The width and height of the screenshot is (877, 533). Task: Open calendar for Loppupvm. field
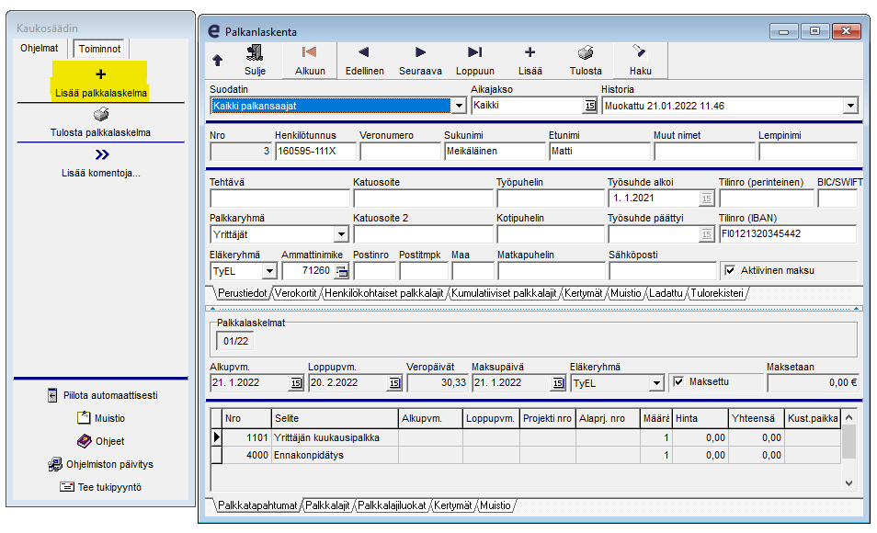point(395,383)
